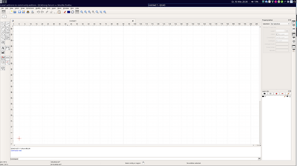The image size is (297, 166).
Task: Show all layers with the eye button
Action: coord(265,94)
